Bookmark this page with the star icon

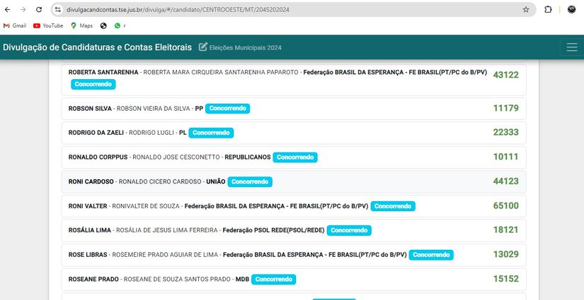526,10
